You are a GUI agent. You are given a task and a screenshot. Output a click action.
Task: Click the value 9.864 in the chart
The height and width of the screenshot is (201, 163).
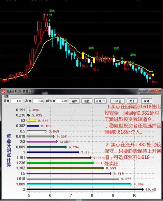tap(139, 184)
